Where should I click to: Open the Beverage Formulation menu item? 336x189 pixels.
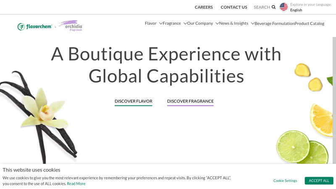click(x=274, y=24)
